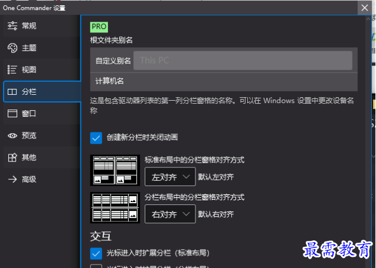
Task: Click the 预览 eye icon
Action: [x=12, y=135]
